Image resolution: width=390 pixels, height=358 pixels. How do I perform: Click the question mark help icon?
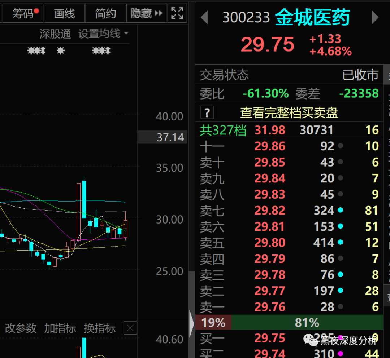point(207,113)
